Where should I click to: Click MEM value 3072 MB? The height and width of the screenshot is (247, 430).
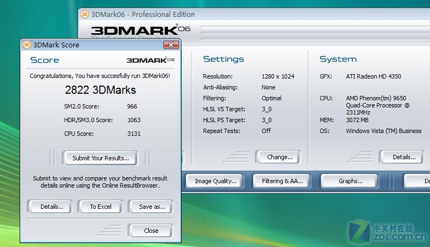click(357, 120)
